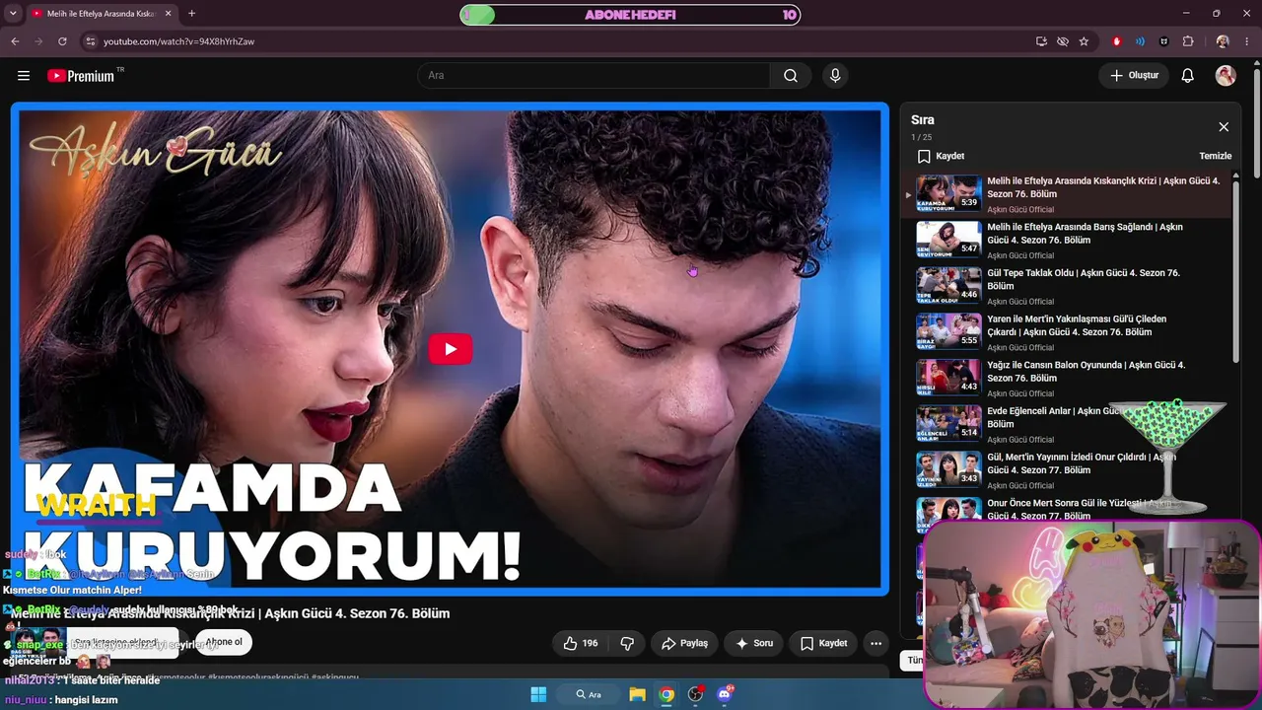
Task: Go forward in browser history
Action: coord(38,41)
